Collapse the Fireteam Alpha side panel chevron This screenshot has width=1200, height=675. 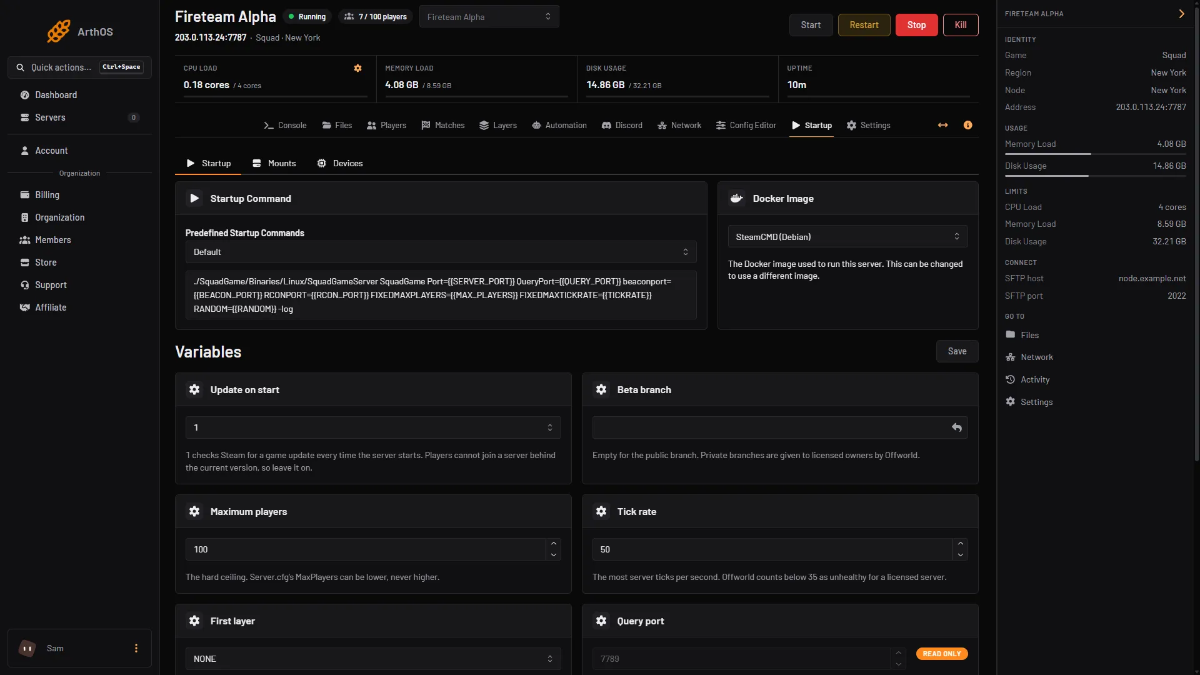(x=1181, y=14)
